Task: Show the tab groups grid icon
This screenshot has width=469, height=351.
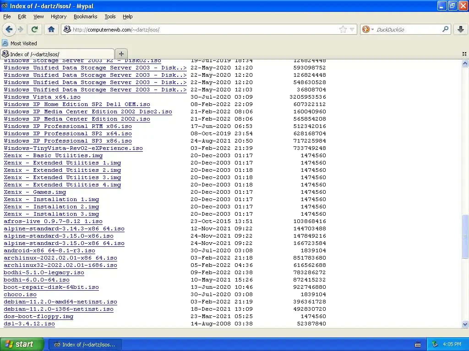Action: [x=464, y=54]
